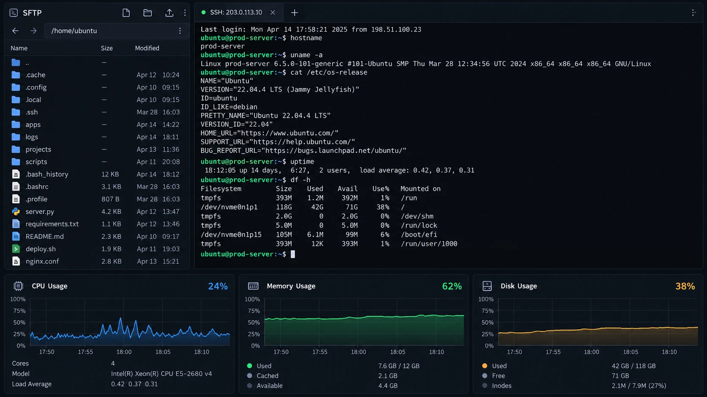The width and height of the screenshot is (707, 397).
Task: Select the .bash_history file
Action: click(97, 174)
